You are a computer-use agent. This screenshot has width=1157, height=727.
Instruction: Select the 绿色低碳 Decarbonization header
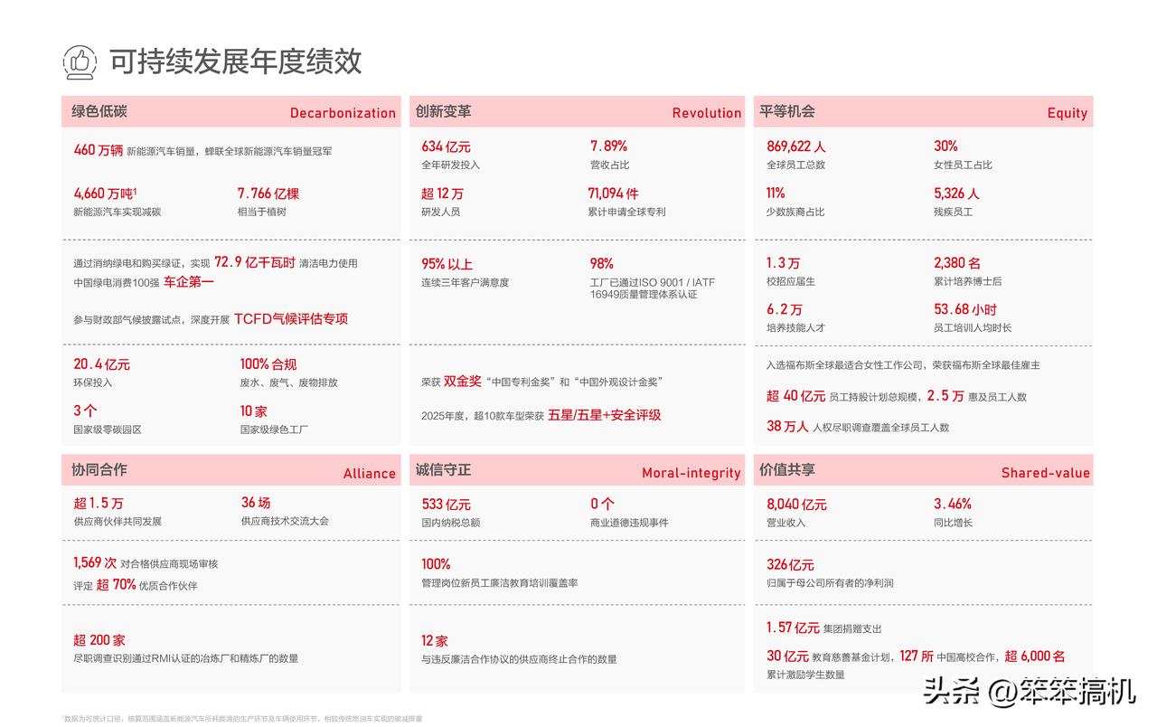click(x=230, y=111)
